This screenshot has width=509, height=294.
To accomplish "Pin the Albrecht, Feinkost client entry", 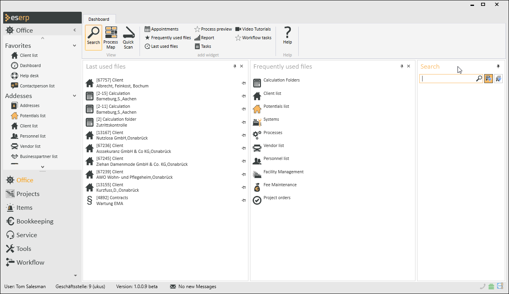I will (244, 83).
